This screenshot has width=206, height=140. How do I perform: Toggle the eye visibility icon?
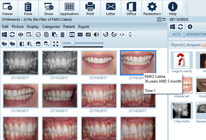[21, 35]
